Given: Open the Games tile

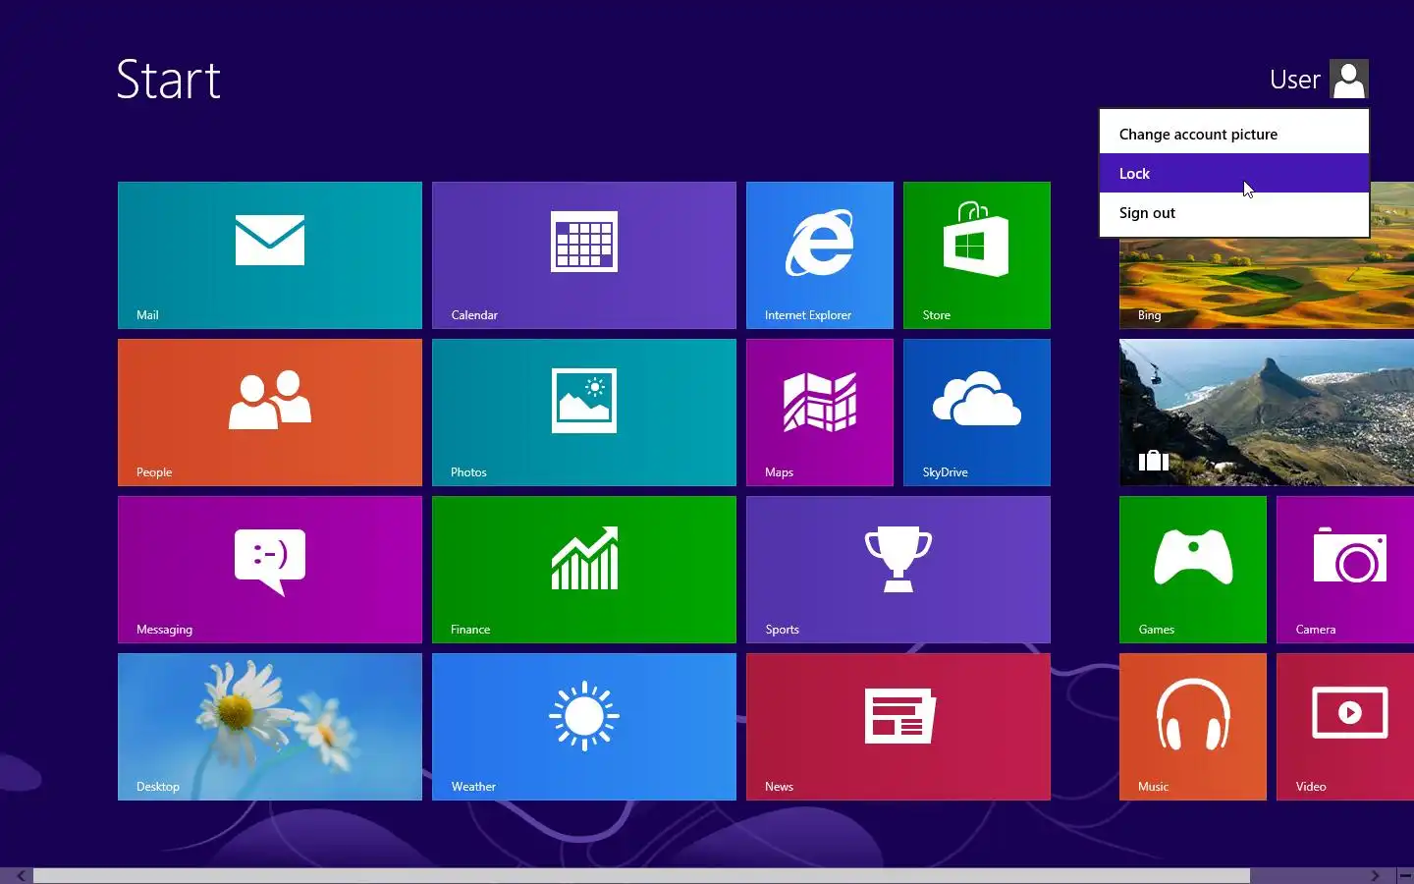Looking at the screenshot, I should [x=1193, y=570].
